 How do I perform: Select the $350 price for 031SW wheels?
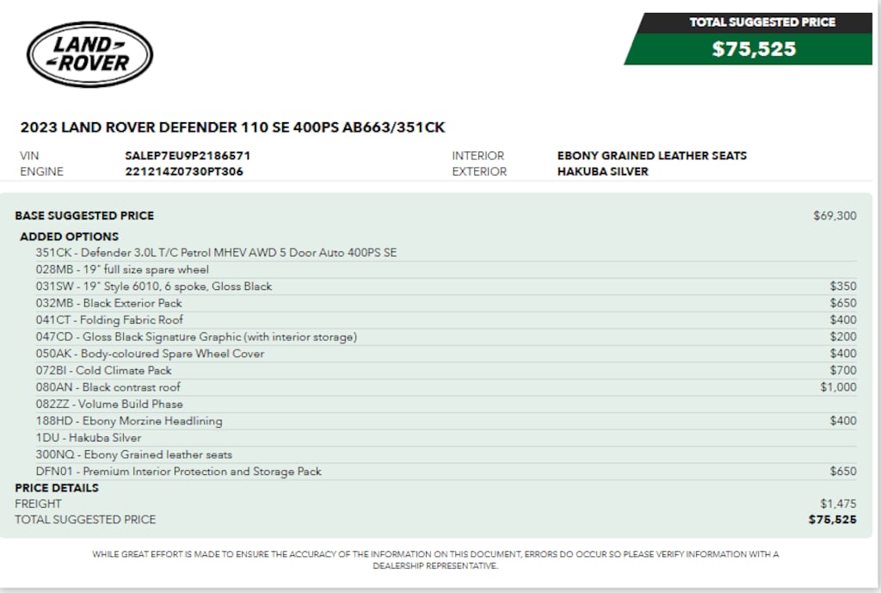click(x=843, y=287)
